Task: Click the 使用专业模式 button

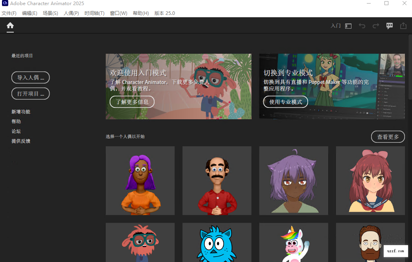Action: (285, 102)
